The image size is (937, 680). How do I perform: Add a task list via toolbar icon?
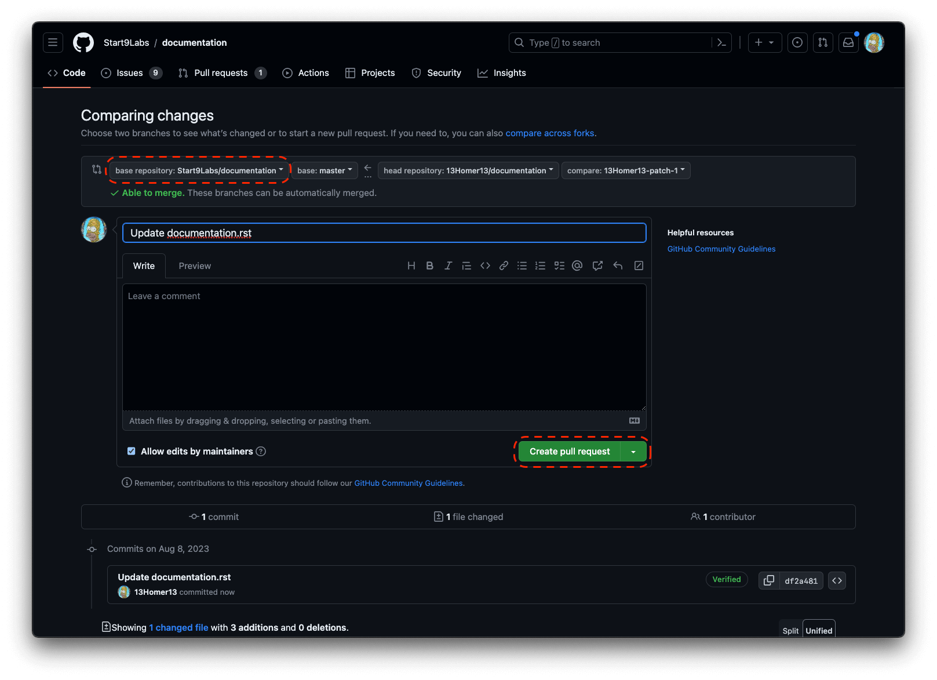pyautogui.click(x=559, y=266)
